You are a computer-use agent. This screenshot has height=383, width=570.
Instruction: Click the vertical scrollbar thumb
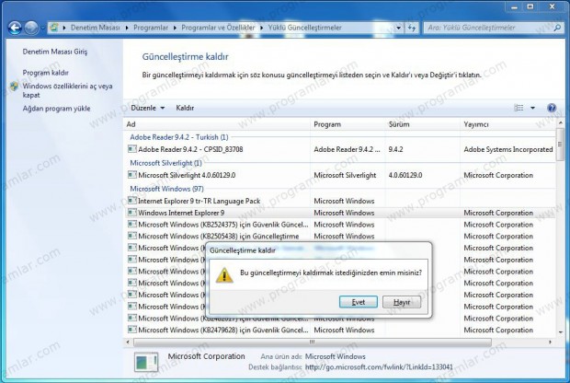point(560,145)
